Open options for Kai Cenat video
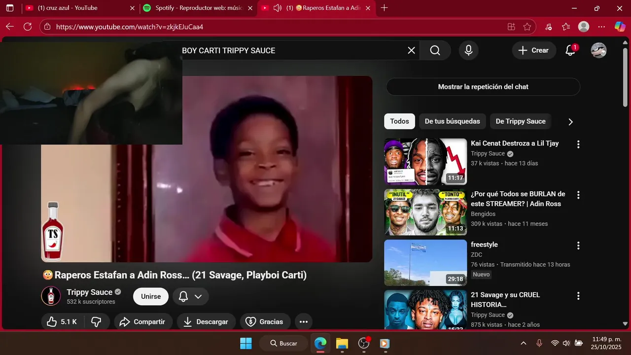The image size is (631, 355). pos(578,144)
